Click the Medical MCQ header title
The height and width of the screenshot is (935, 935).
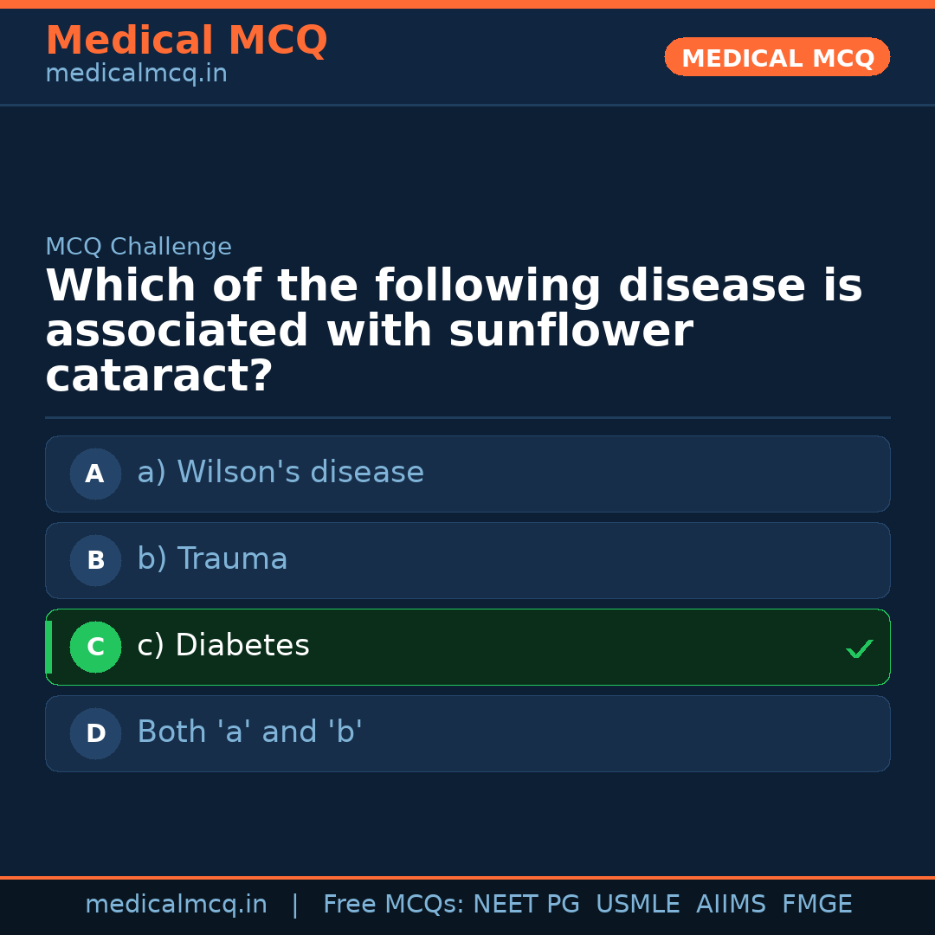point(186,41)
